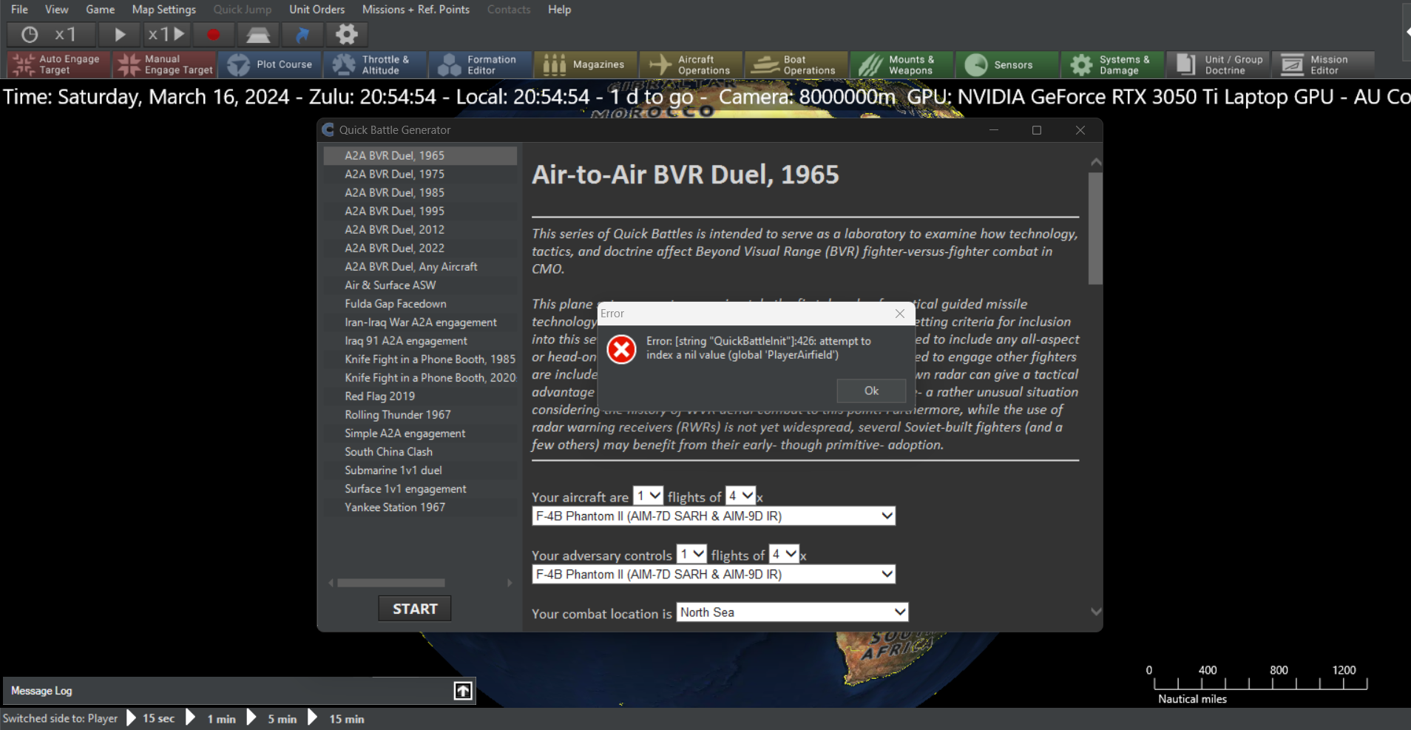Open adversary flights count dropdown
Image resolution: width=1411 pixels, height=730 pixels.
(692, 554)
